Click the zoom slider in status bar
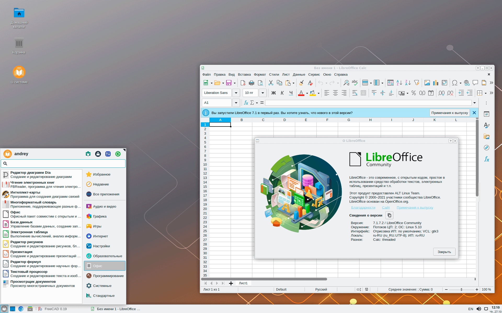Screen dimensions: 502x313 pyautogui.click(x=461, y=290)
